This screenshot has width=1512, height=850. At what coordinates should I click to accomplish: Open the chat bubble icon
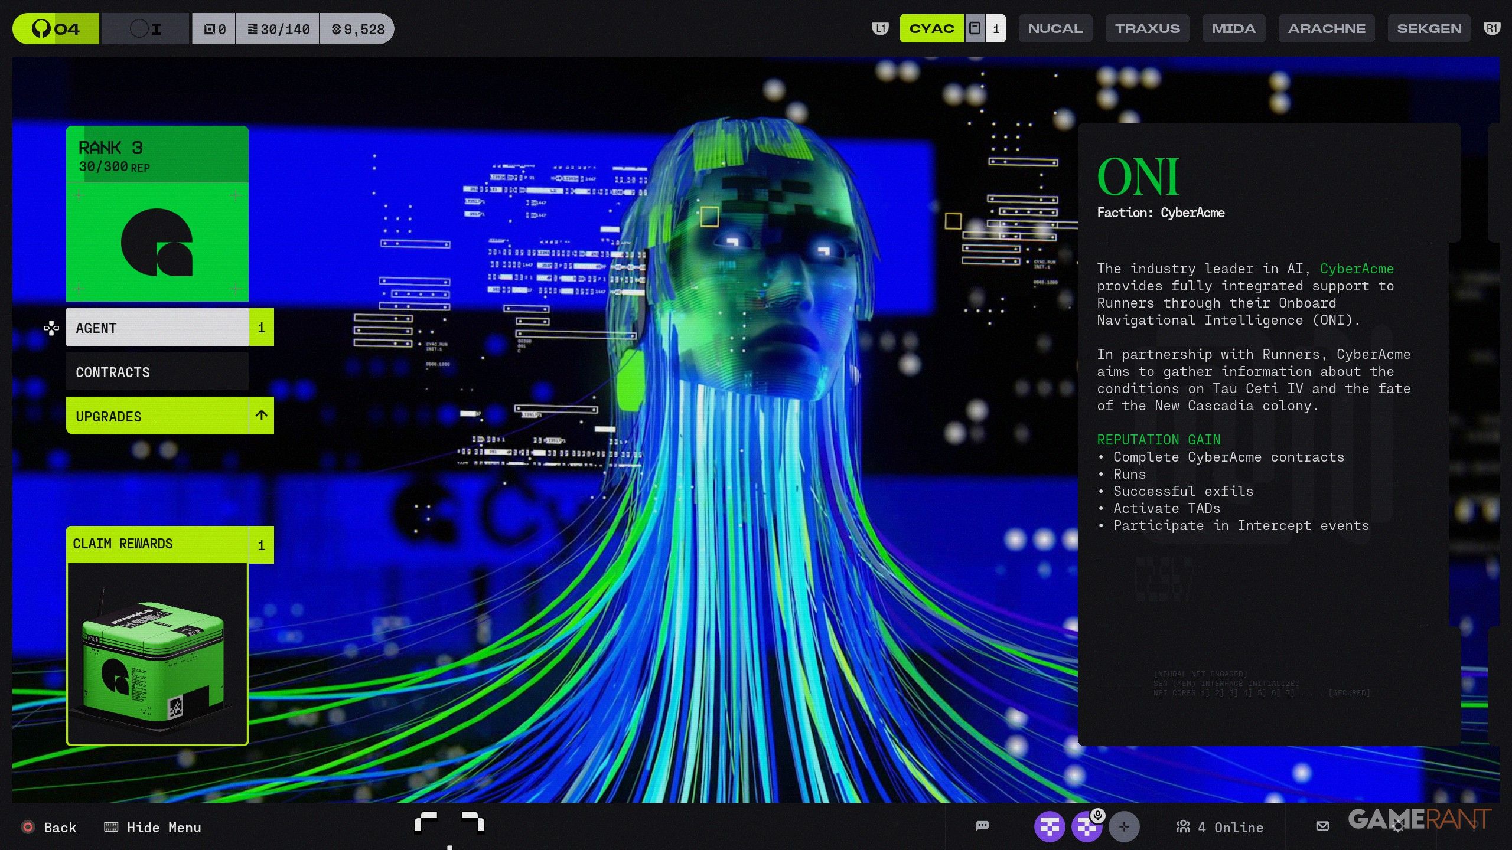[x=982, y=826]
